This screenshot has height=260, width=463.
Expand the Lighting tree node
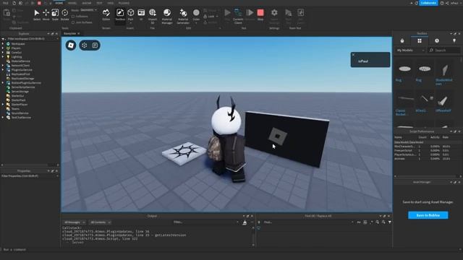tap(3, 57)
